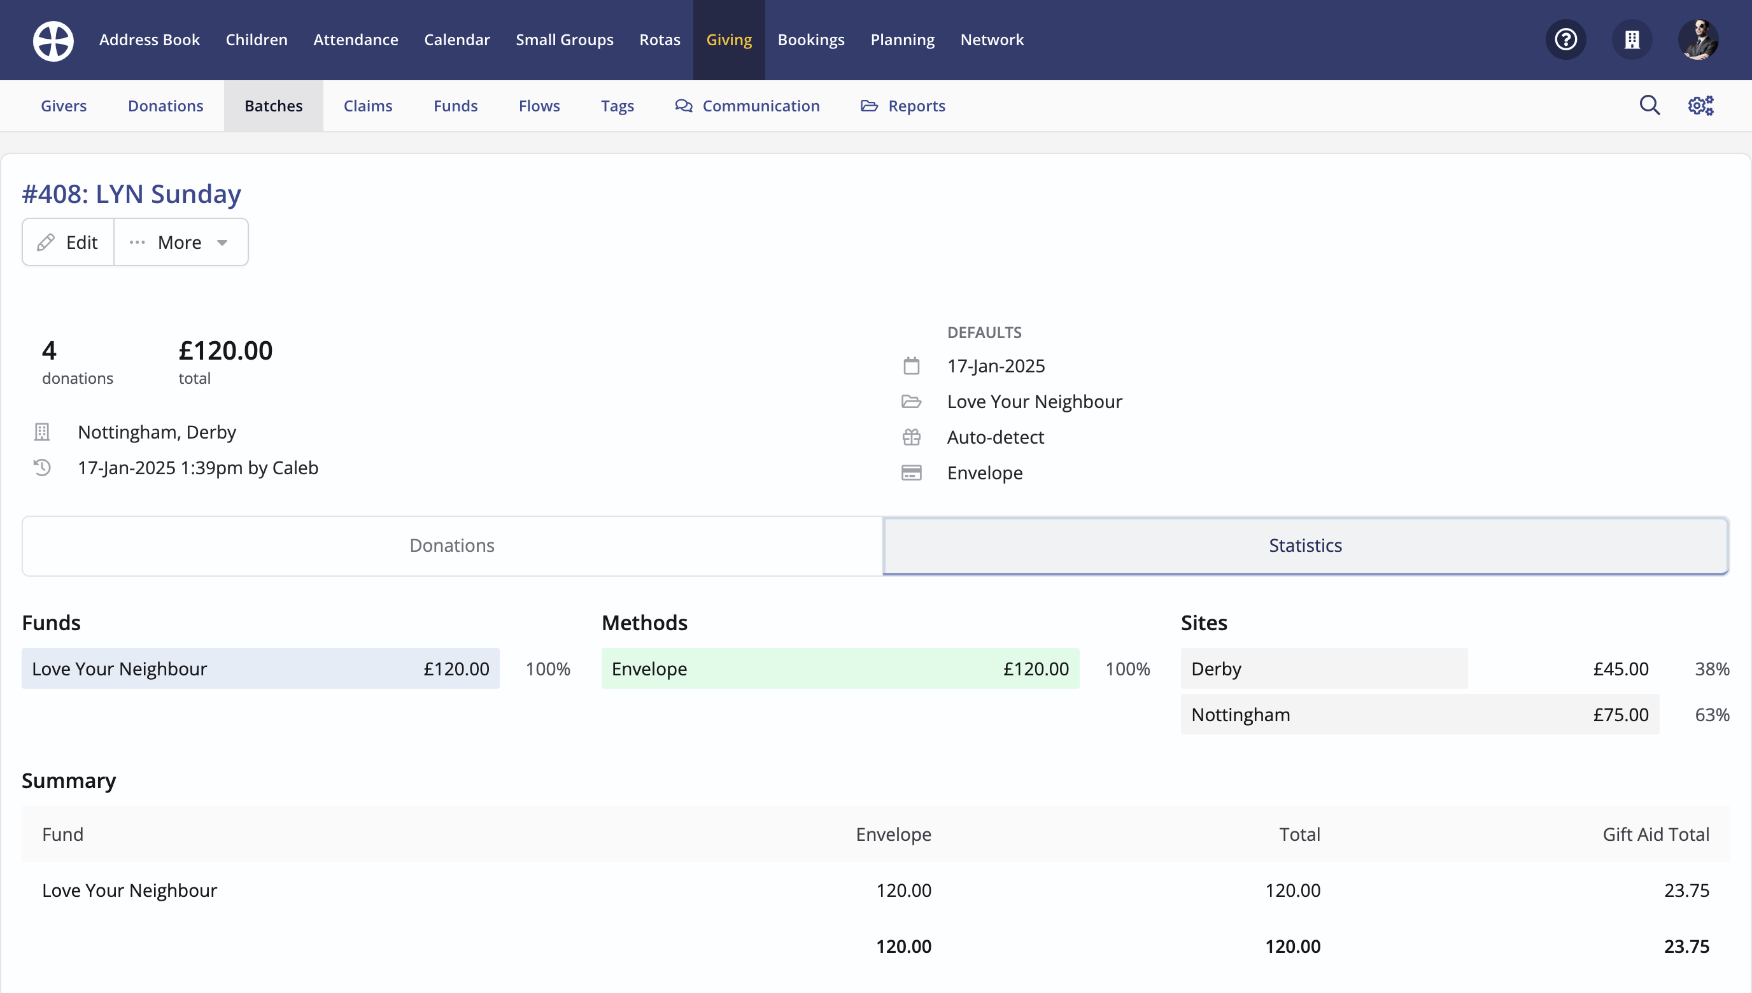Open Giving module settings gears icon

pos(1700,106)
